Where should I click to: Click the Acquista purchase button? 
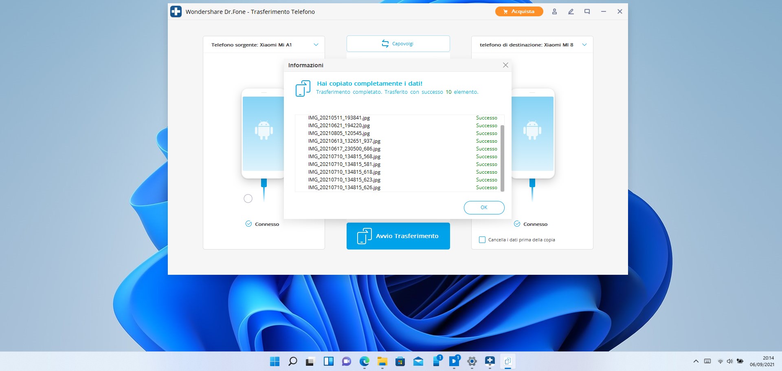[x=519, y=11]
